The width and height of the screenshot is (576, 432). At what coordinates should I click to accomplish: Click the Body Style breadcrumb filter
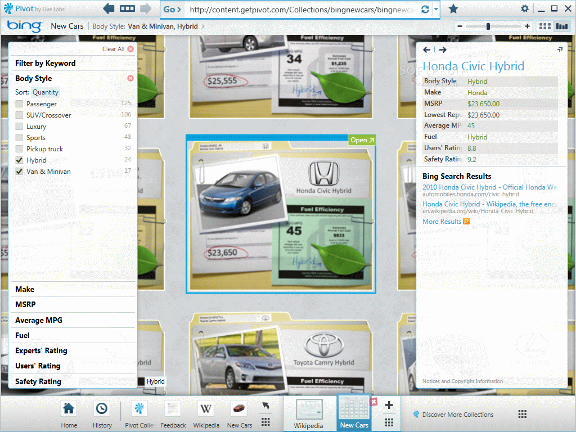[145, 26]
